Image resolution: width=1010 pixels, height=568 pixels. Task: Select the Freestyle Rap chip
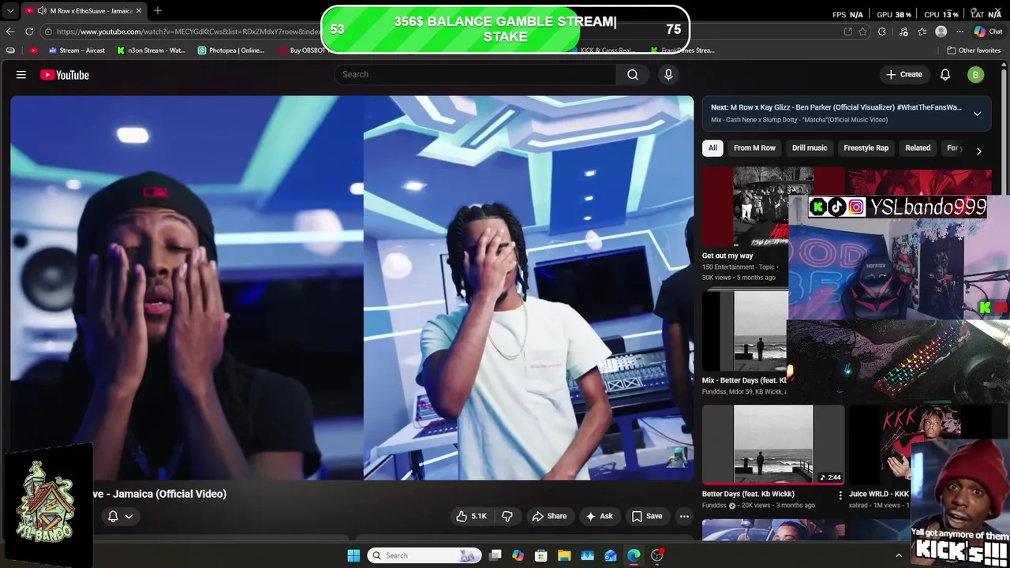866,148
